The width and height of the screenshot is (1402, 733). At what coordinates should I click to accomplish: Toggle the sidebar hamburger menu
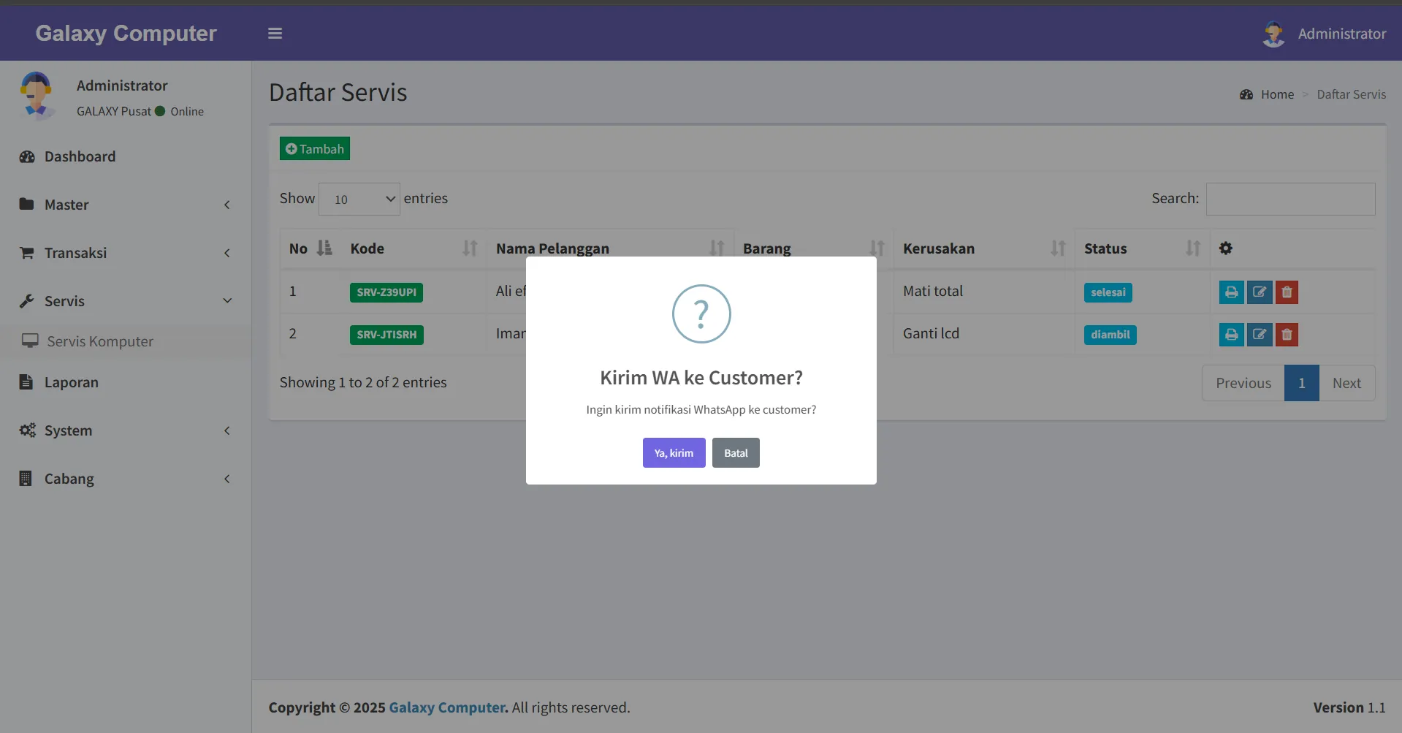(275, 34)
